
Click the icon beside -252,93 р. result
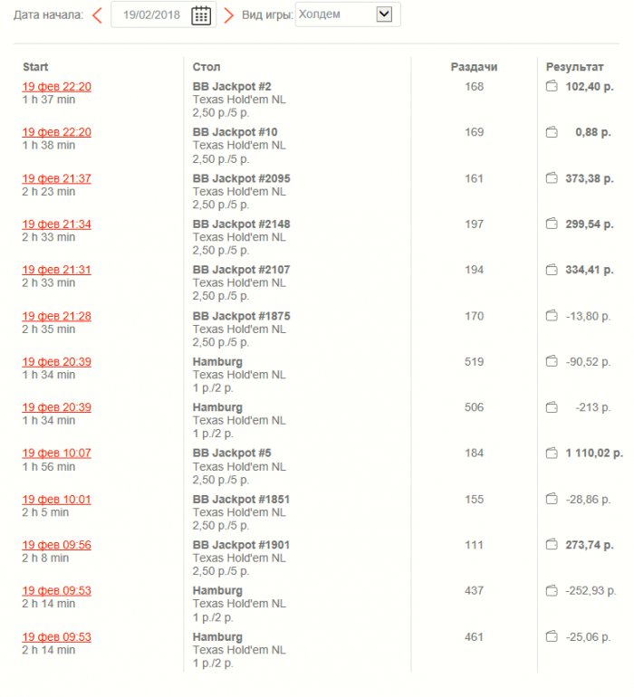click(x=551, y=590)
